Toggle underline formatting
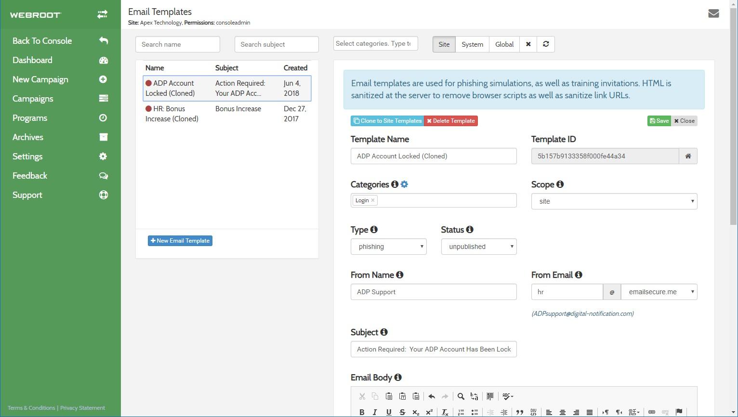The width and height of the screenshot is (738, 417). click(x=389, y=412)
